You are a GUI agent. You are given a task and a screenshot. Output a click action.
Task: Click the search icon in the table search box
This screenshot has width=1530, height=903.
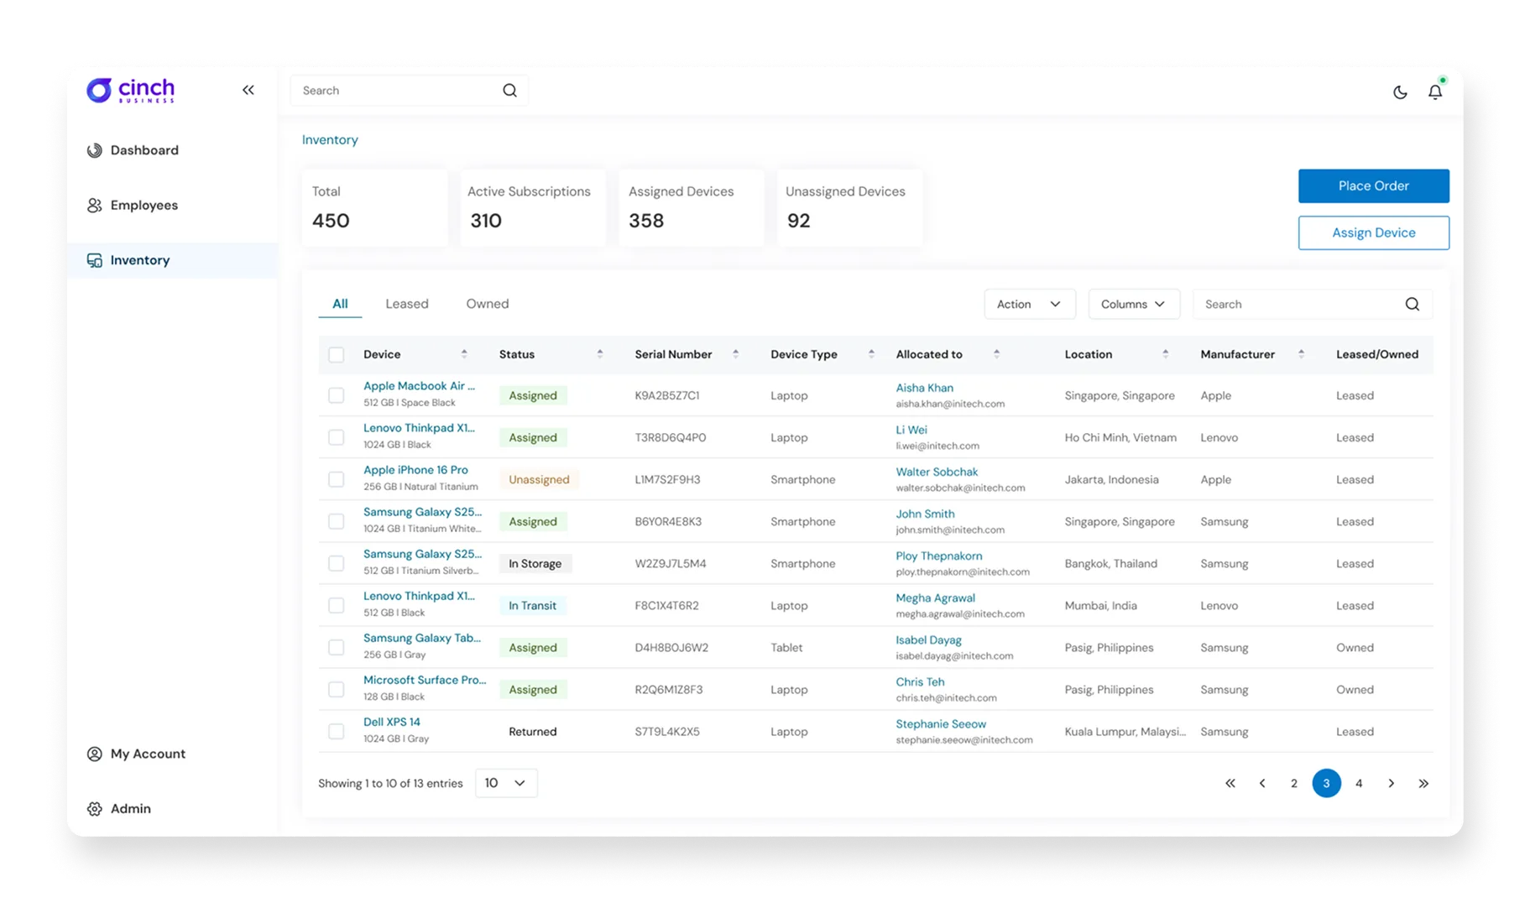click(x=1412, y=305)
